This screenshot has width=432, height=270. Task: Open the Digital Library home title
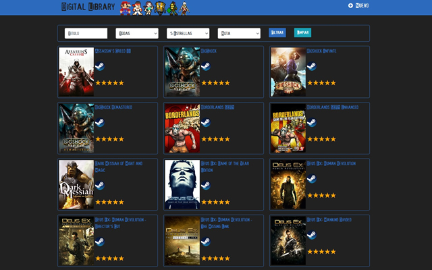88,7
